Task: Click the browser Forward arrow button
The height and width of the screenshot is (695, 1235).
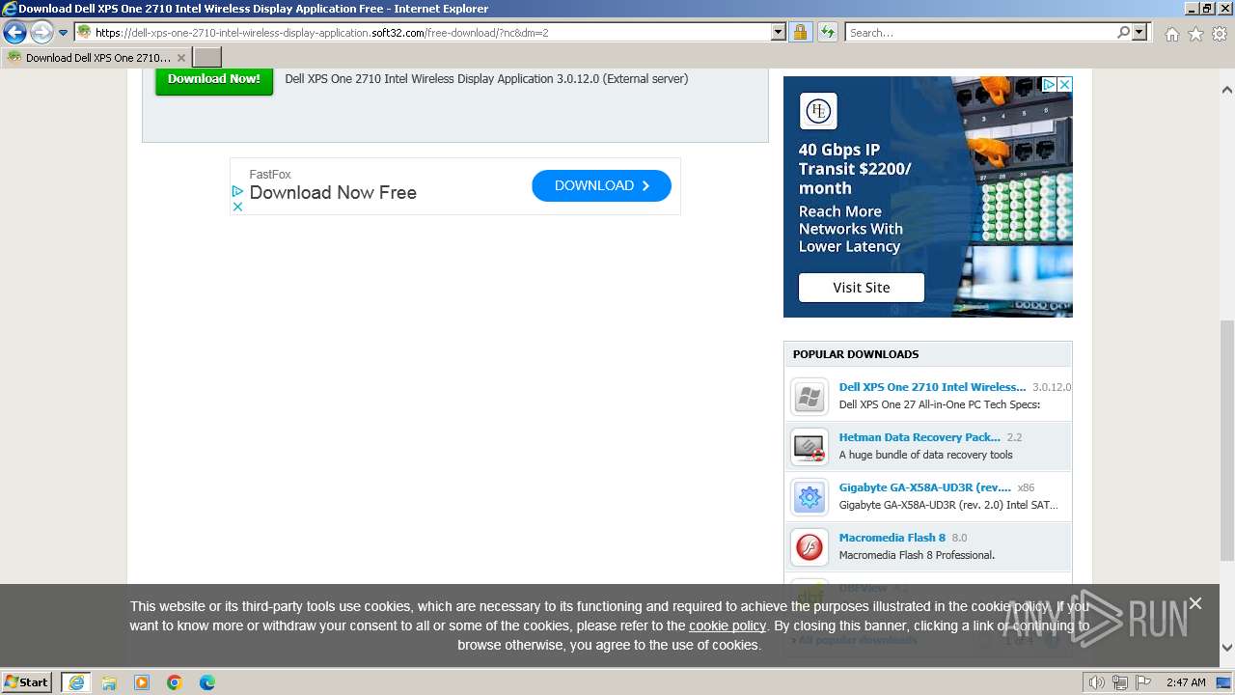Action: coord(41,33)
